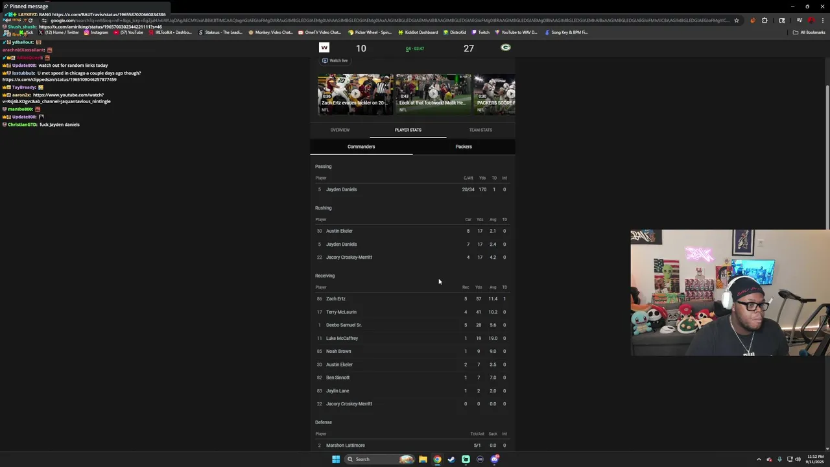
Task: Open the Picker Wheel bookmark
Action: coord(370,32)
